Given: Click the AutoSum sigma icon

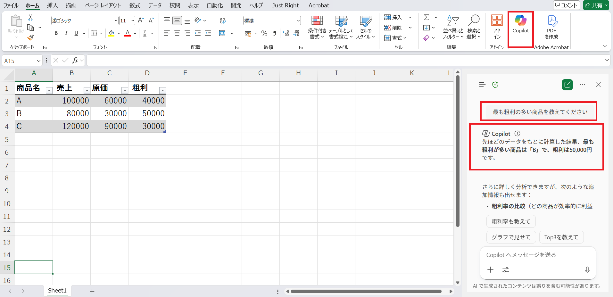Looking at the screenshot, I should pos(427,17).
